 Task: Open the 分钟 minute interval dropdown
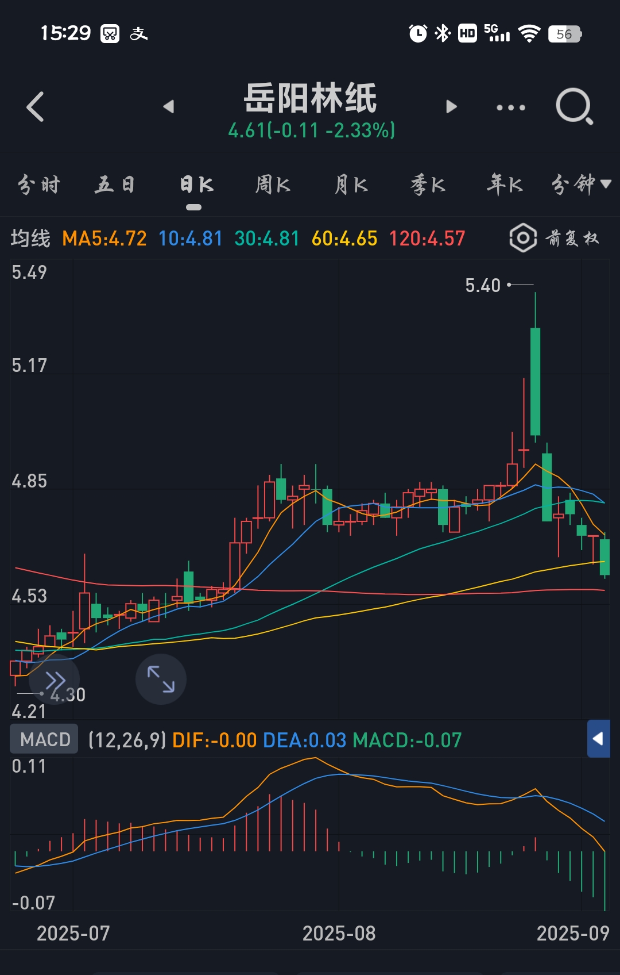pos(581,185)
